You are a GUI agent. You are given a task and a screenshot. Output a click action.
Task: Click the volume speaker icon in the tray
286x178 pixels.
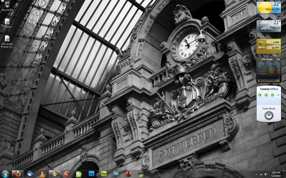click(266, 174)
